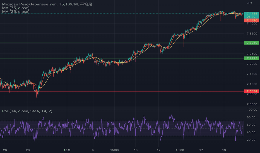Screen dimensions: 260x153
Task: Click the 10月 date label on time axis
Action: (67, 150)
